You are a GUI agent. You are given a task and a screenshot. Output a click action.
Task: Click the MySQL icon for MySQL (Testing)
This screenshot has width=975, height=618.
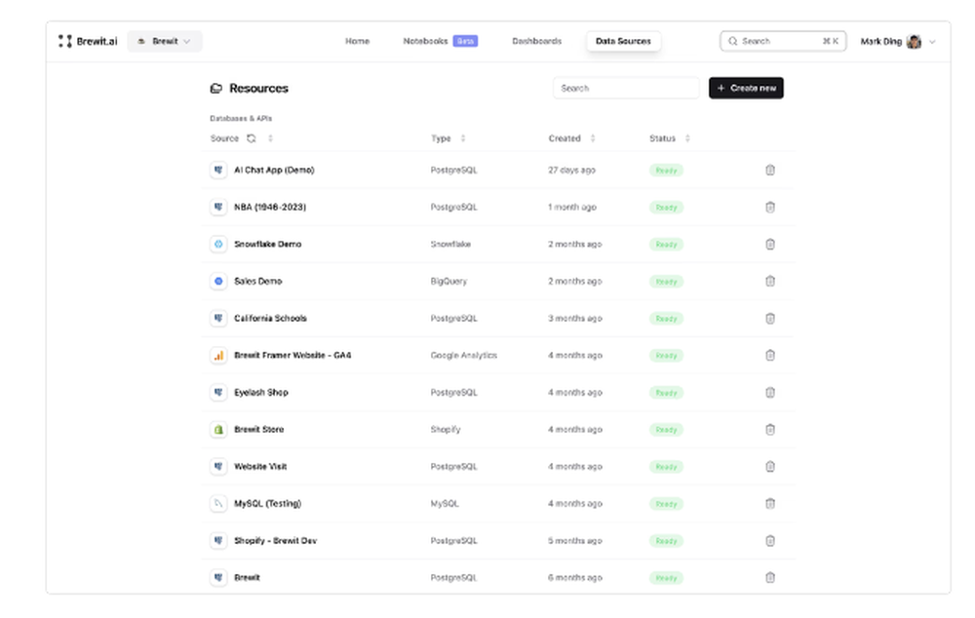218,504
